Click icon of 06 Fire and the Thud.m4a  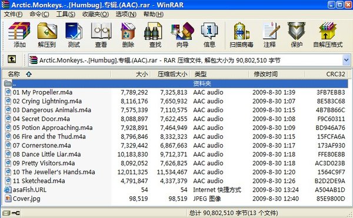coord(8,136)
